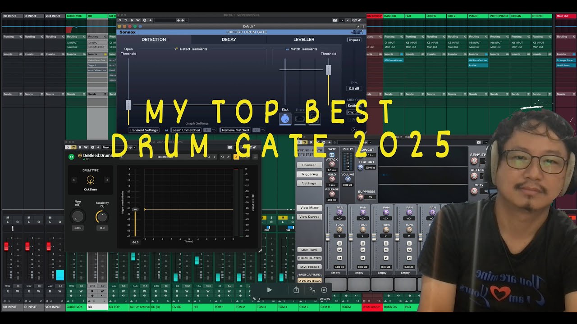Click FLIP ALL PHASES button in Trigger
Image resolution: width=577 pixels, height=324 pixels.
[309, 258]
